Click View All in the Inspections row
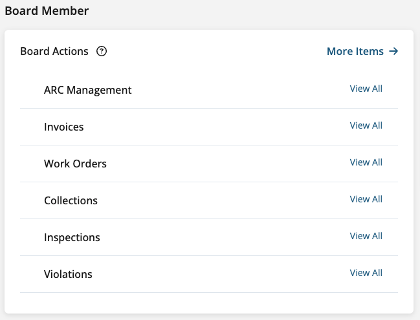 (366, 236)
